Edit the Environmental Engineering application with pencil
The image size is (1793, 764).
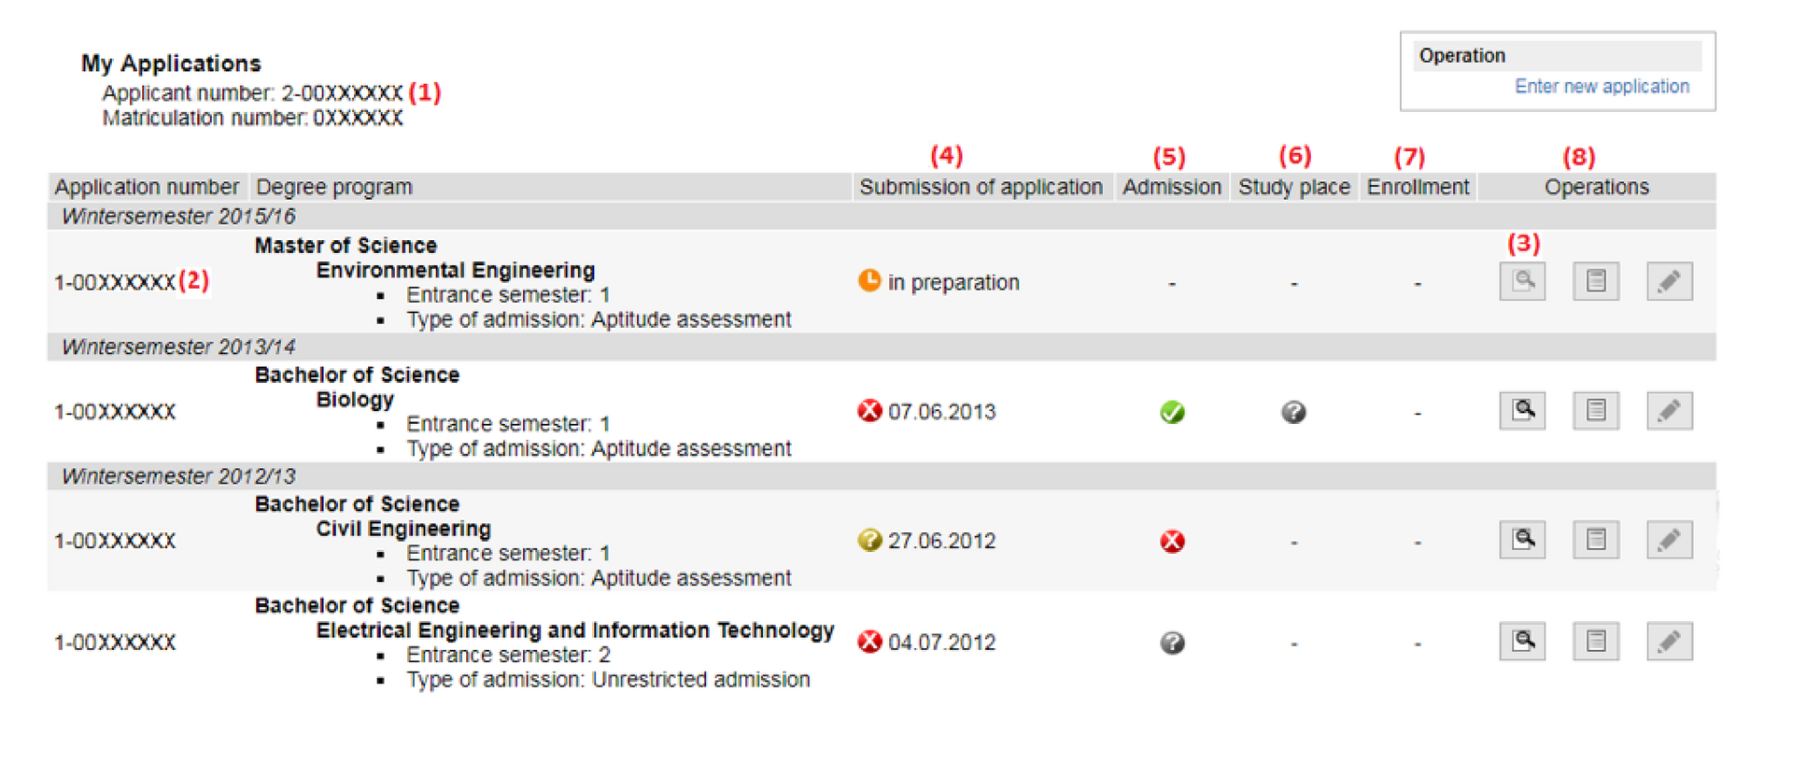pos(1669,281)
